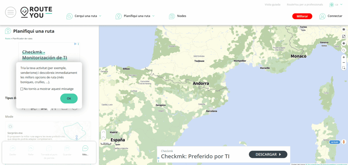
Task: Click the top undo arrow on map
Action: (x=103, y=132)
